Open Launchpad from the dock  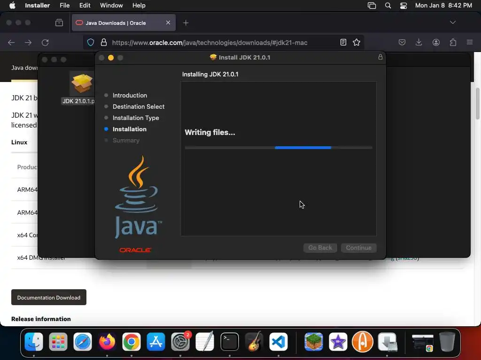pyautogui.click(x=58, y=342)
